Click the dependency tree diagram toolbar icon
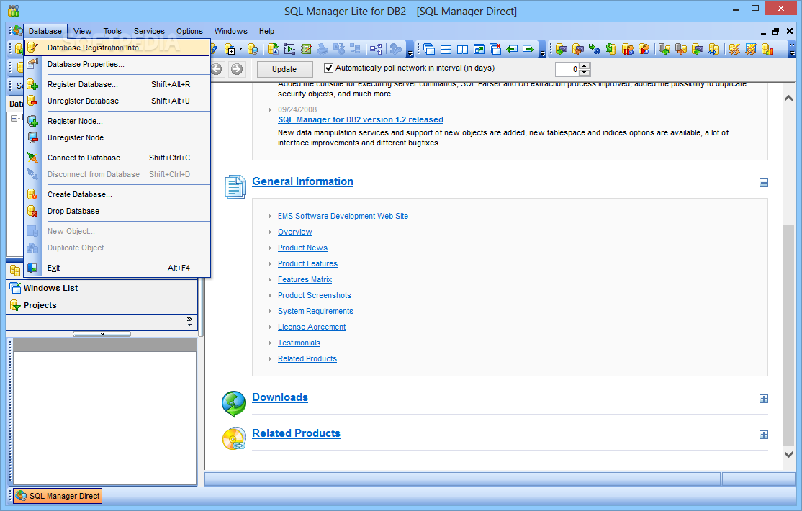This screenshot has width=802, height=511. 376,49
